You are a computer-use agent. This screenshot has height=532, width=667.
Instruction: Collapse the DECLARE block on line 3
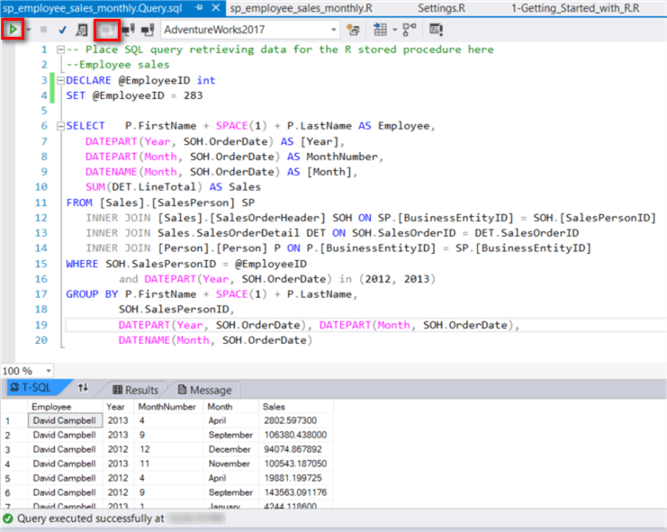59,80
